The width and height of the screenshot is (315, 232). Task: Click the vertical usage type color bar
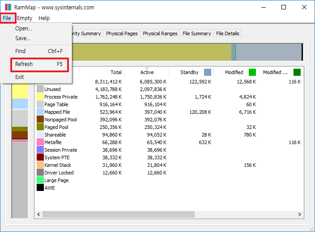click(20, 151)
